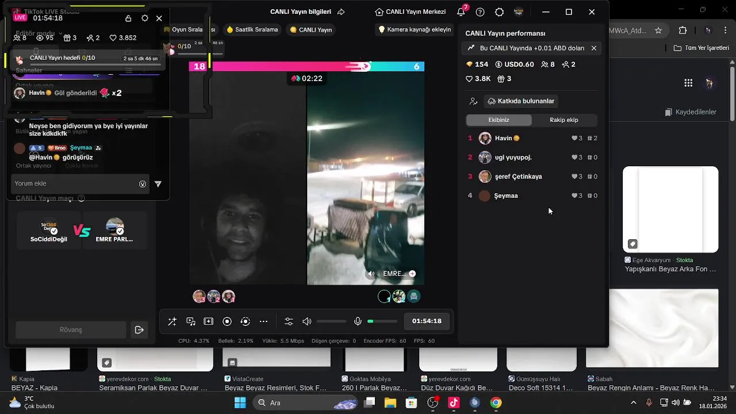Select contributor ugi yuyupoj. in list
The width and height of the screenshot is (736, 414).
(x=532, y=158)
